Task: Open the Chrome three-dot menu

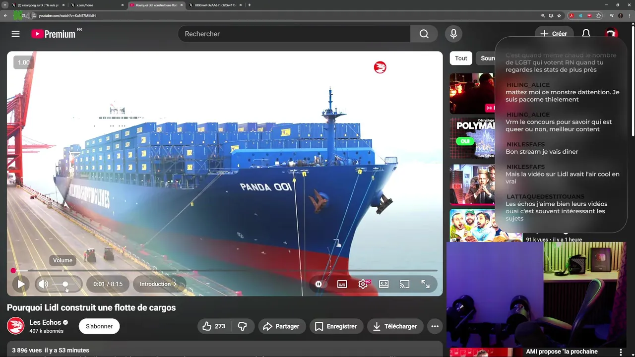Action: (629, 15)
